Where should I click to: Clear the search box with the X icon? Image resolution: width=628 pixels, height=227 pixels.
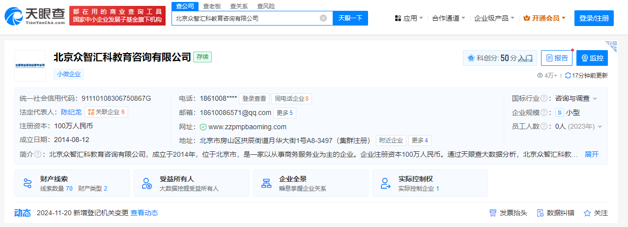(x=323, y=18)
